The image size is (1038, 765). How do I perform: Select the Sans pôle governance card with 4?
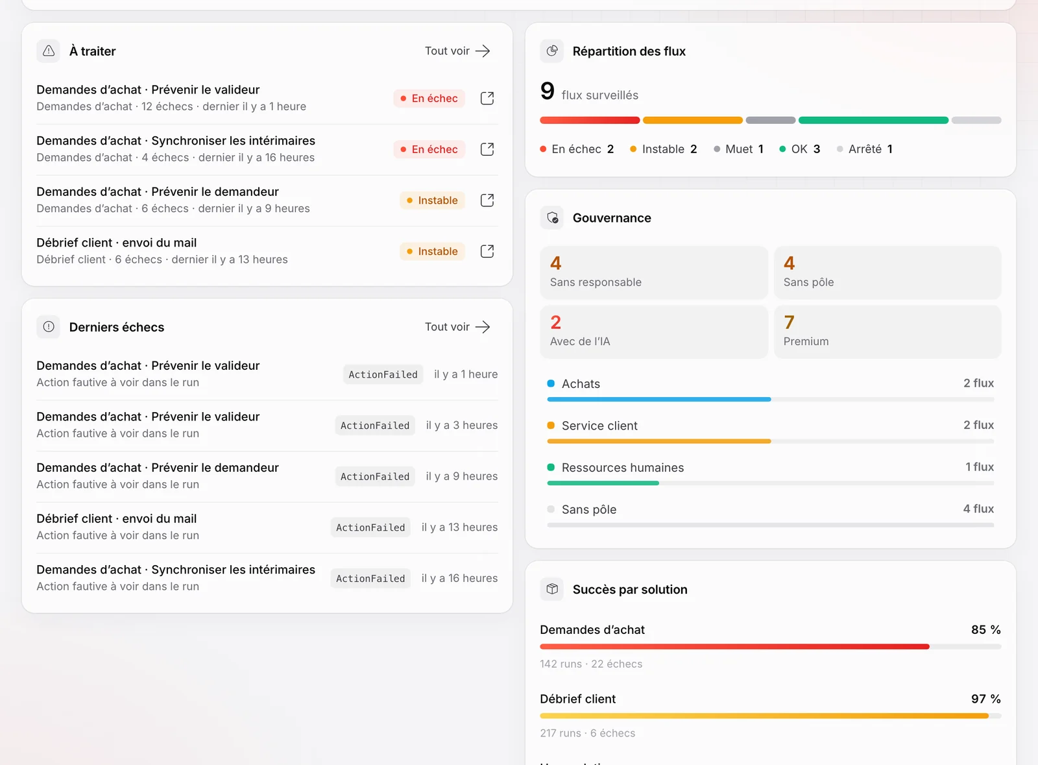pos(887,273)
